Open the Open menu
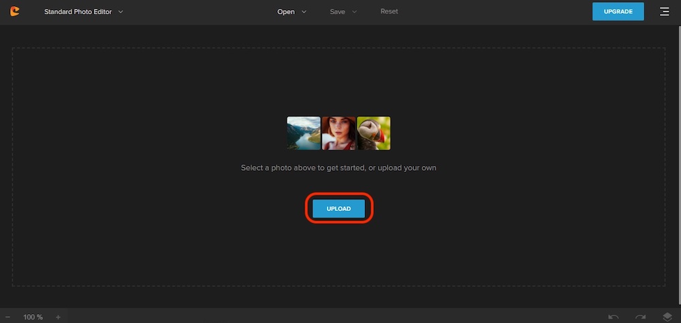 coord(292,12)
